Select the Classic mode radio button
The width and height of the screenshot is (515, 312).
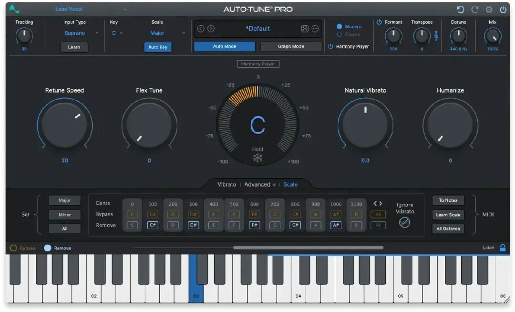pyautogui.click(x=340, y=34)
